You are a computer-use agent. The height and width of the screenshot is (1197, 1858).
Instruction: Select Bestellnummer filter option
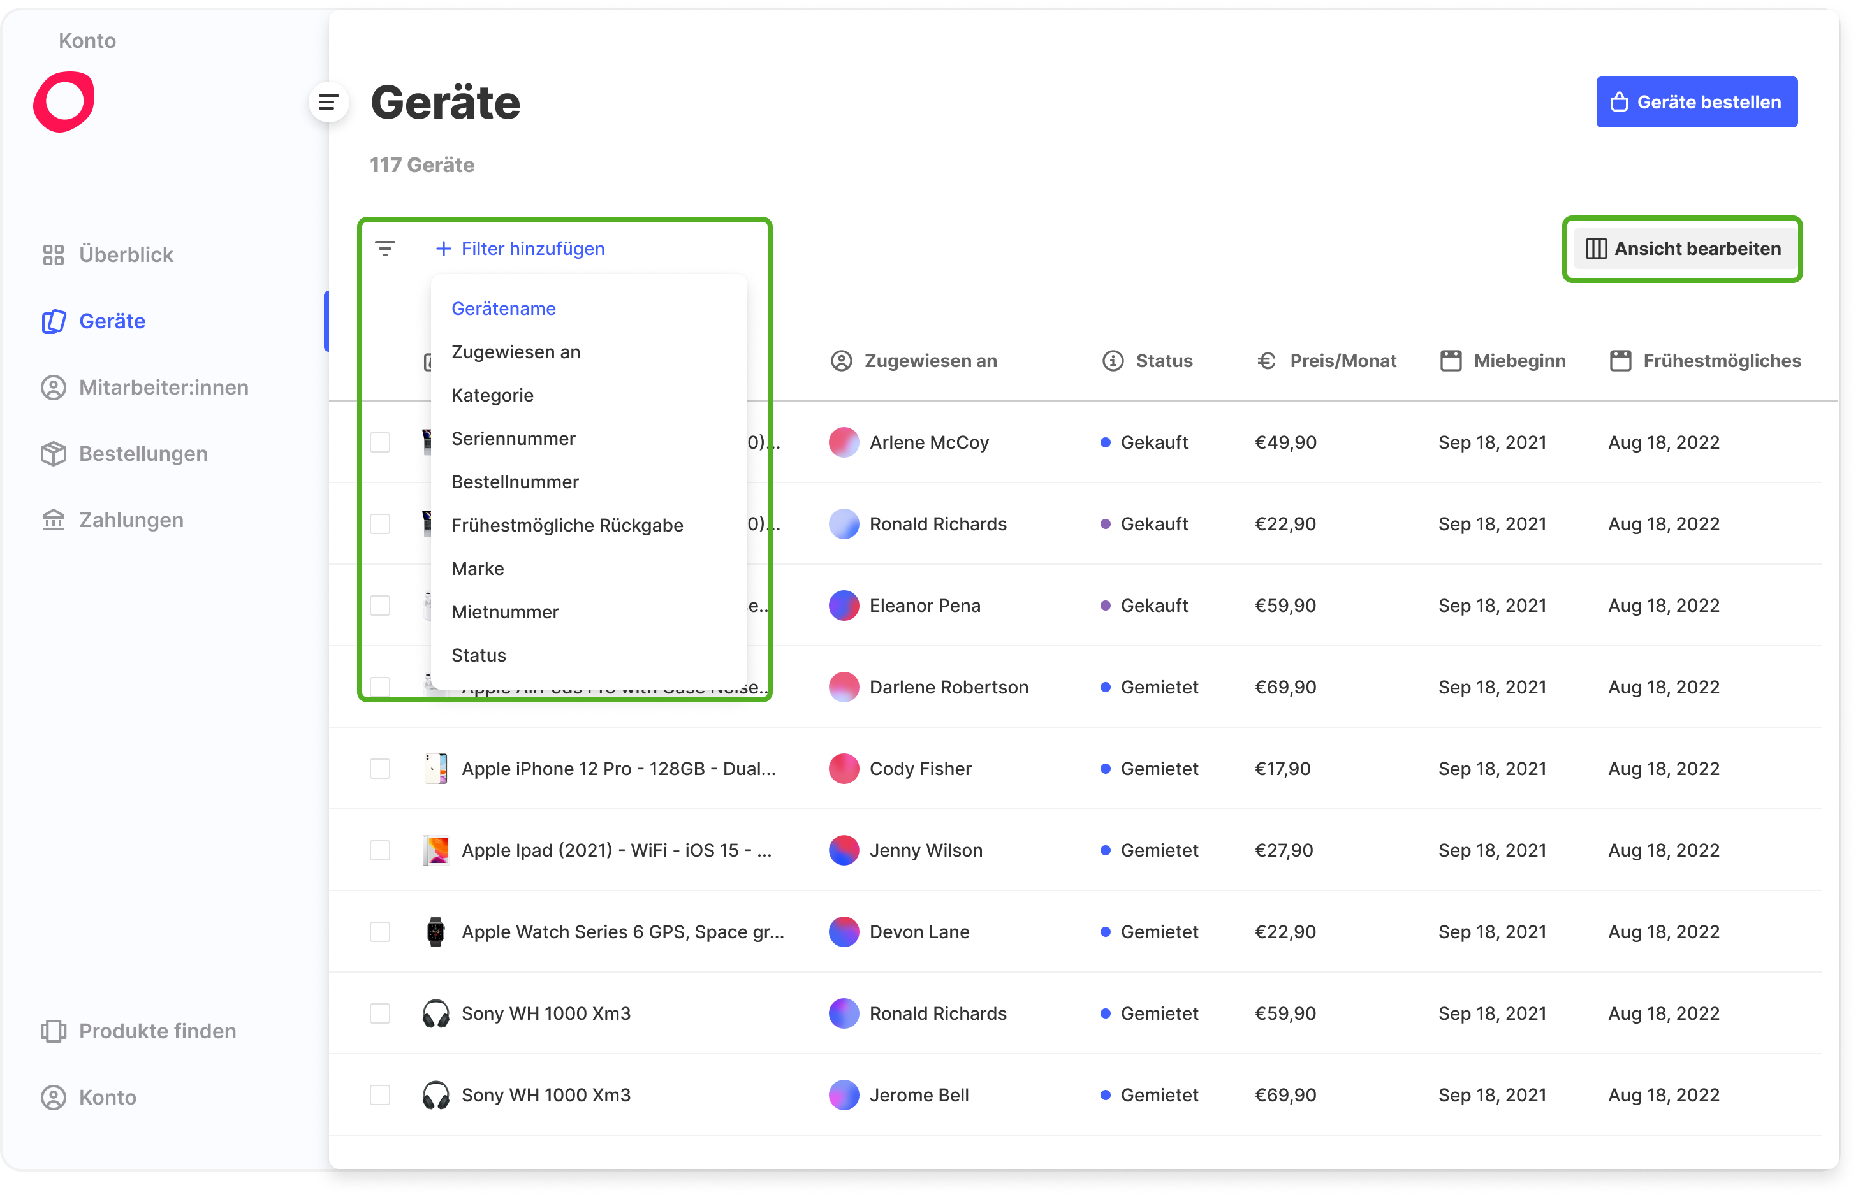point(515,482)
